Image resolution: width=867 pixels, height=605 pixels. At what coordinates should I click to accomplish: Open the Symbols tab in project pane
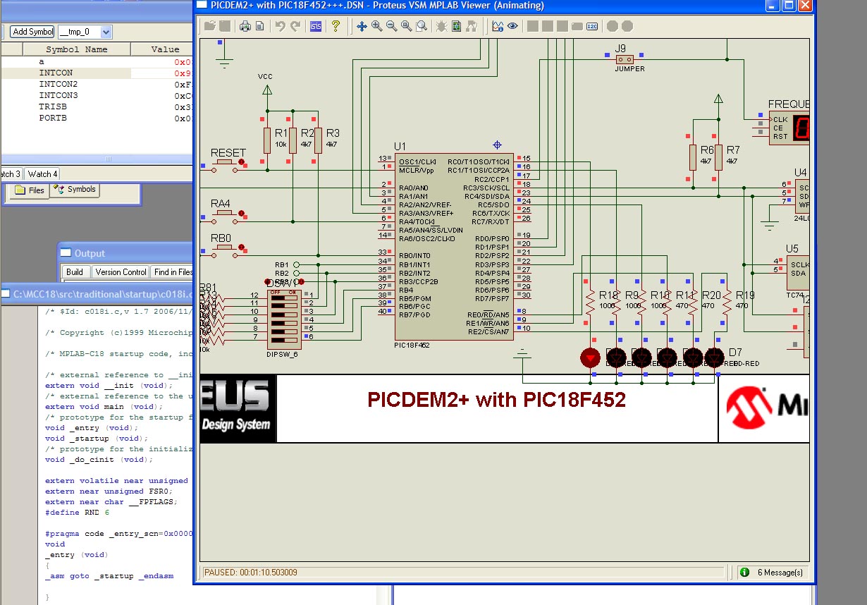pyautogui.click(x=74, y=190)
